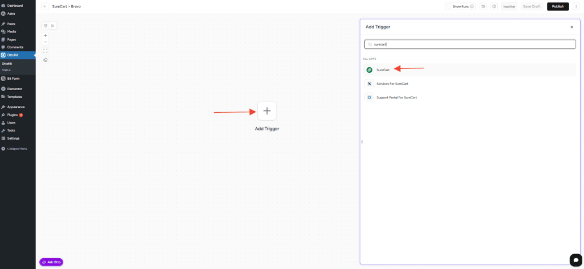Click the plus icon to add a trigger
The image size is (584, 269).
click(267, 111)
